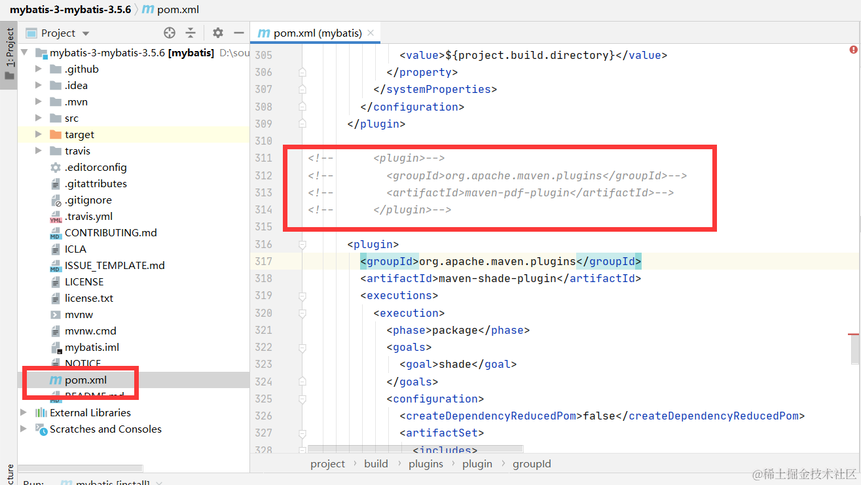Click the Project panel horizontal scrollbar
The height and width of the screenshot is (485, 861).
pyautogui.click(x=80, y=468)
